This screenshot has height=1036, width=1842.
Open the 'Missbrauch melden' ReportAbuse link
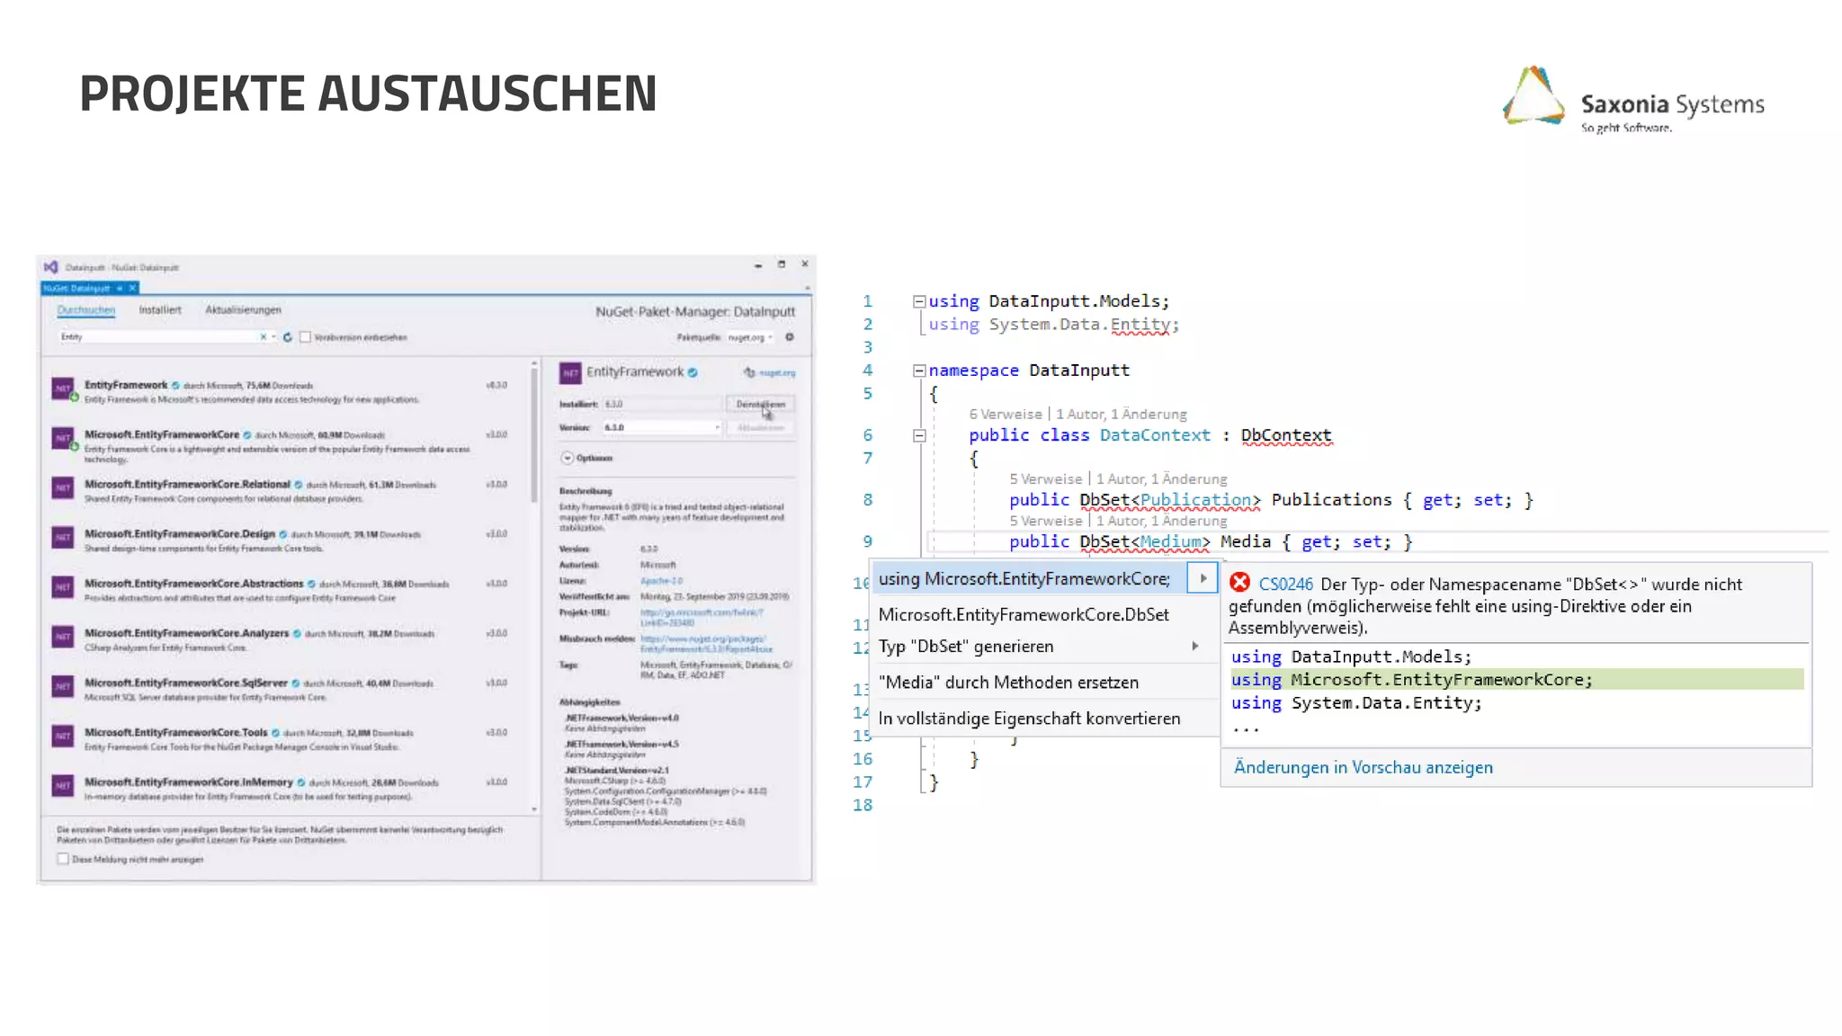click(706, 644)
